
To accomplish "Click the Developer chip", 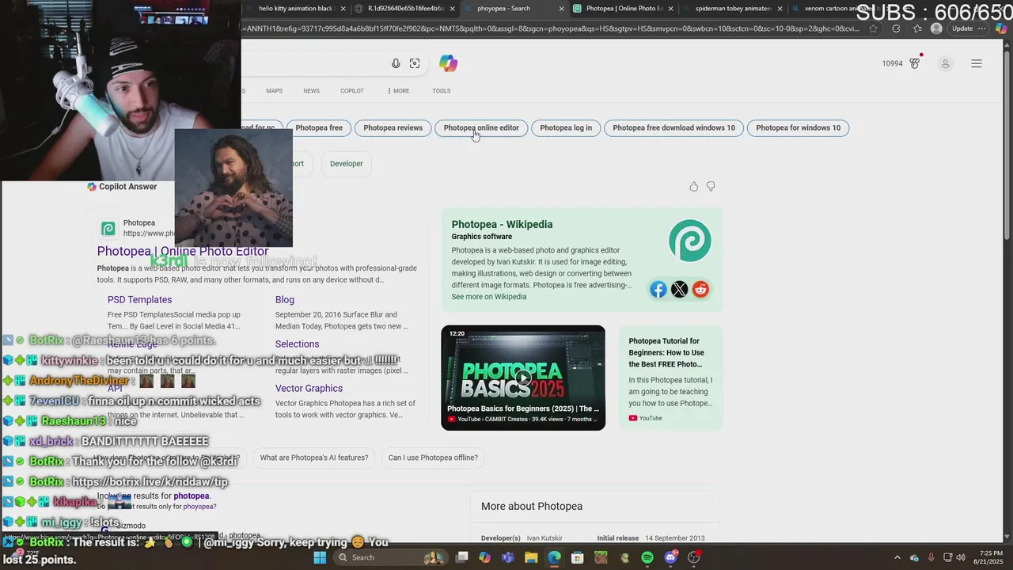I will (347, 164).
